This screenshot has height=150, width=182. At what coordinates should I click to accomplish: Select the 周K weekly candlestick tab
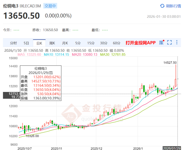[x=52, y=43]
